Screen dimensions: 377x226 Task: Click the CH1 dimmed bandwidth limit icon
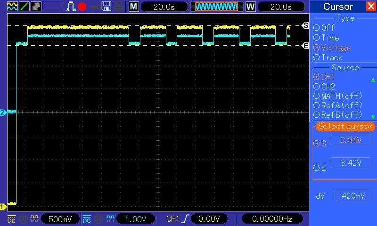(x=23, y=219)
